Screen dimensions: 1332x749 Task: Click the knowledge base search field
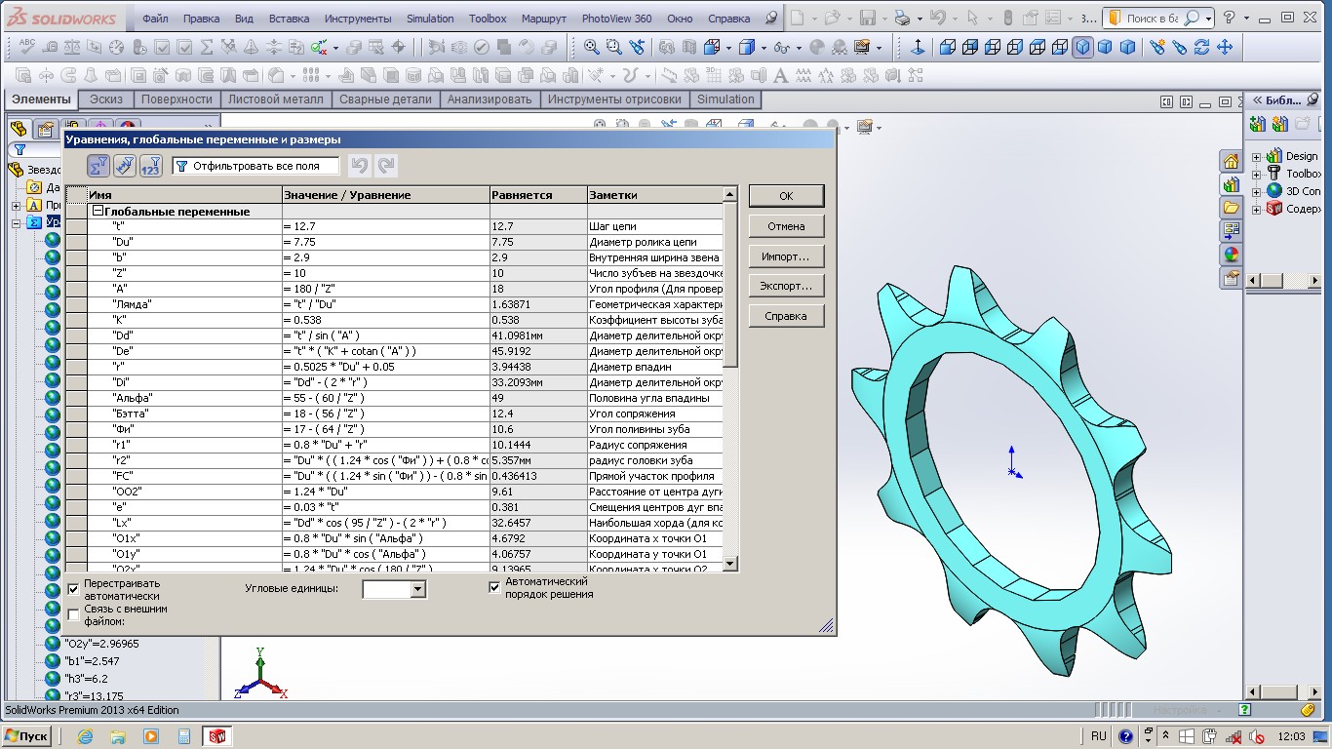pos(1154,18)
